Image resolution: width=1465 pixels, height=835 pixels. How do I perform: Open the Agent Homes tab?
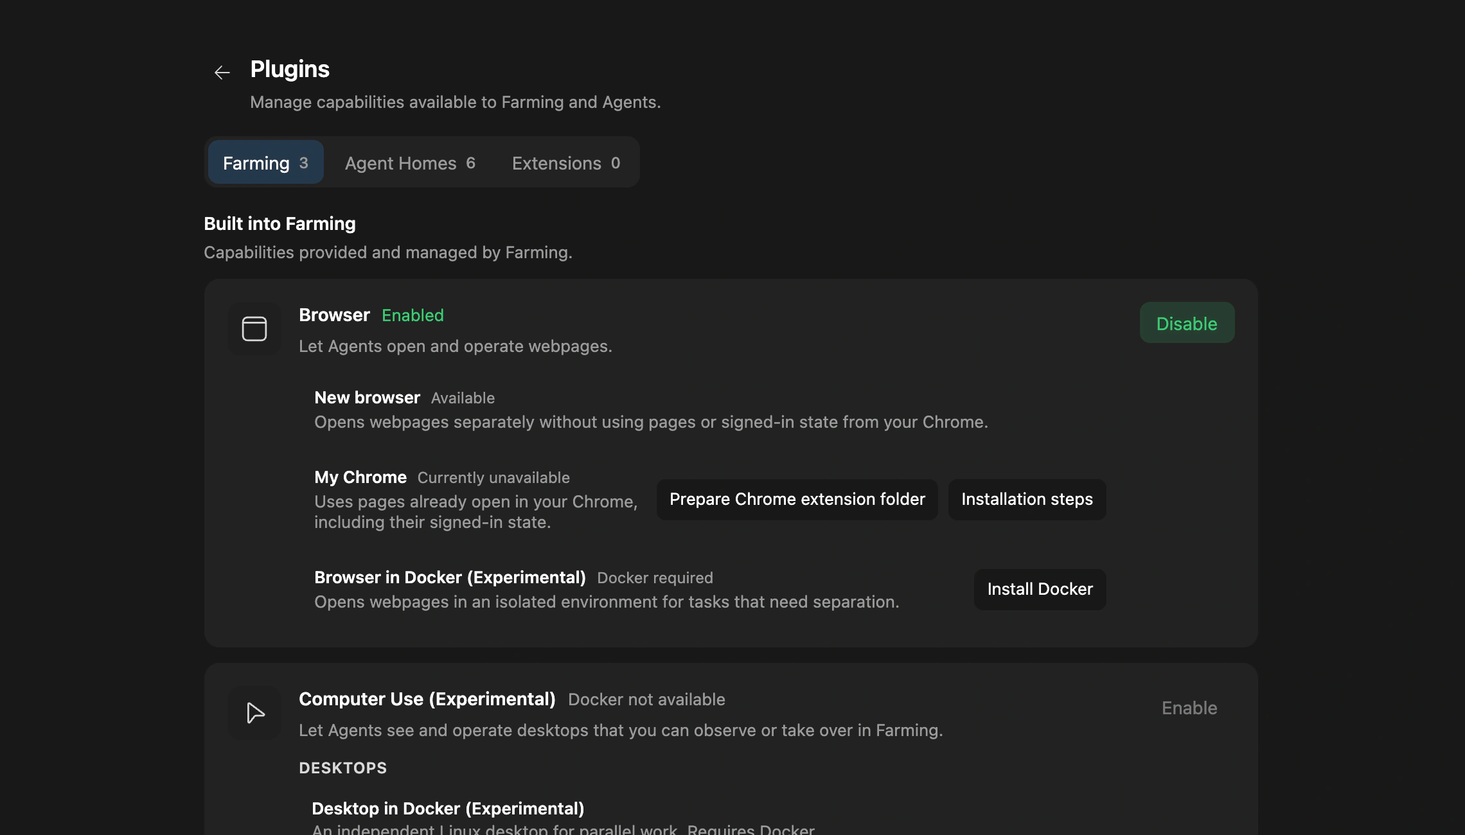[410, 163]
